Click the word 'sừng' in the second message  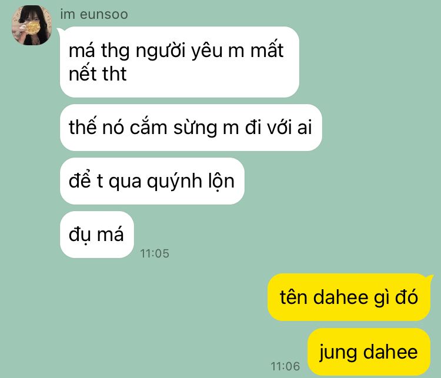tap(195, 128)
